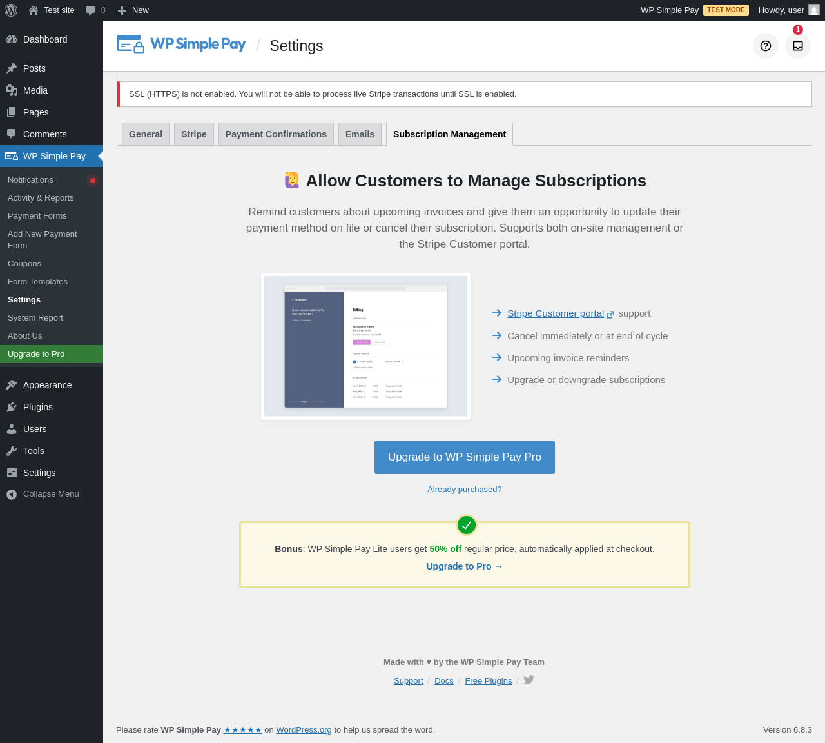This screenshot has width=825, height=743.
Task: Click the Twitter bird icon
Action: pyautogui.click(x=529, y=680)
